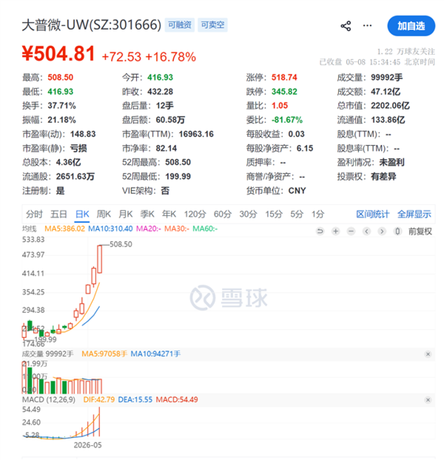Switch to 60分 interval
Image resolution: width=444 pixels, height=460 pixels.
point(222,214)
